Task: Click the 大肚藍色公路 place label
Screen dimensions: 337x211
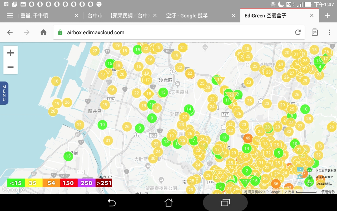Action: pos(148,159)
